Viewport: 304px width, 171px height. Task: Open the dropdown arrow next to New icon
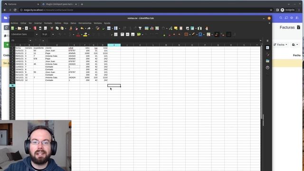click(x=16, y=28)
